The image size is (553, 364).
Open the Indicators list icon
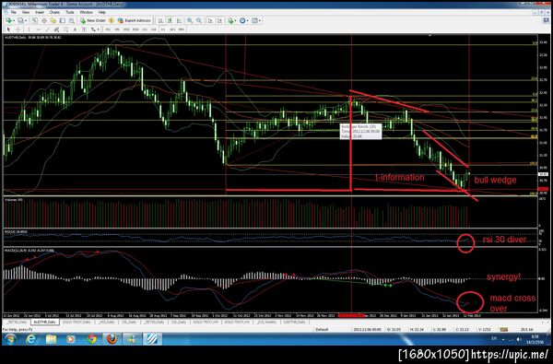click(x=230, y=20)
